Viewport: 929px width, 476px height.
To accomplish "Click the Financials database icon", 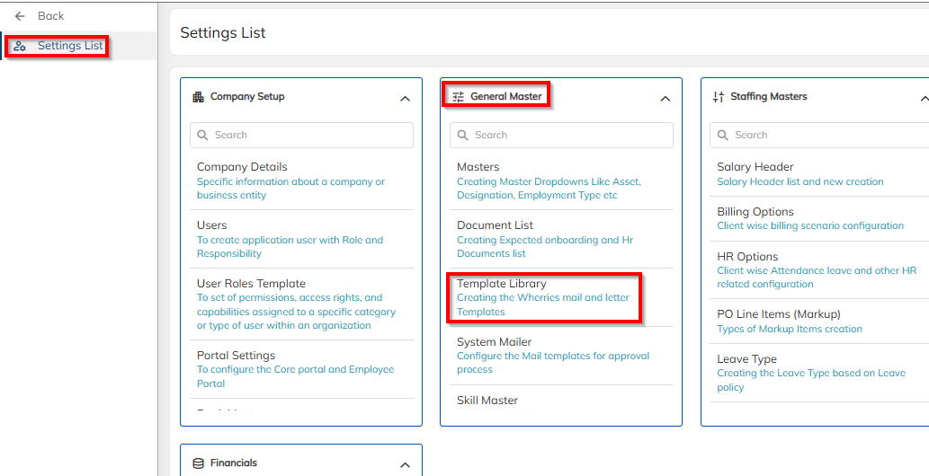I will [199, 463].
